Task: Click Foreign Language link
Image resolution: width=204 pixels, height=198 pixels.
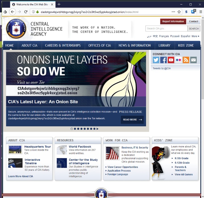Action: click(118, 174)
